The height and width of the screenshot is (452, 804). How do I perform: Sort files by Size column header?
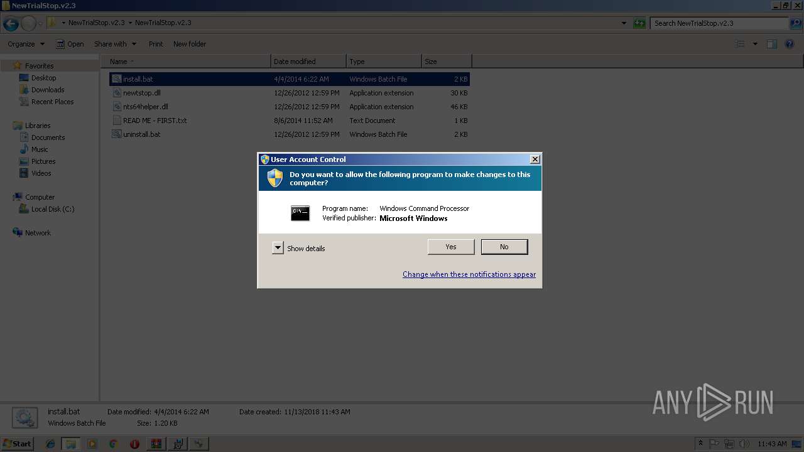click(x=447, y=62)
